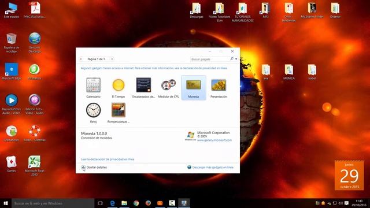The image size is (370, 208).
Task: Open Grabadores desktop icon
Action: [x=12, y=133]
